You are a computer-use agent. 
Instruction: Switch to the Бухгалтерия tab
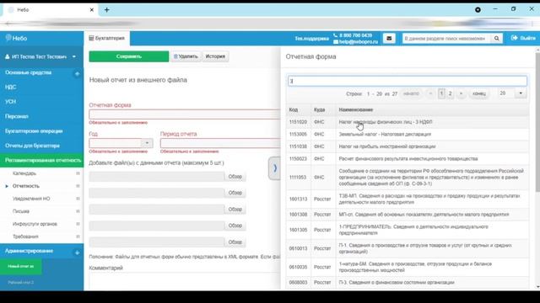[x=107, y=38]
